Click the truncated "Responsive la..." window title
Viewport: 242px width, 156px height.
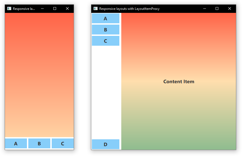click(24, 9)
